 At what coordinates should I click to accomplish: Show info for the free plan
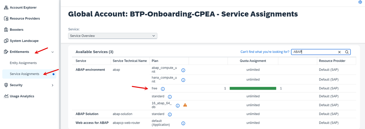(163, 89)
